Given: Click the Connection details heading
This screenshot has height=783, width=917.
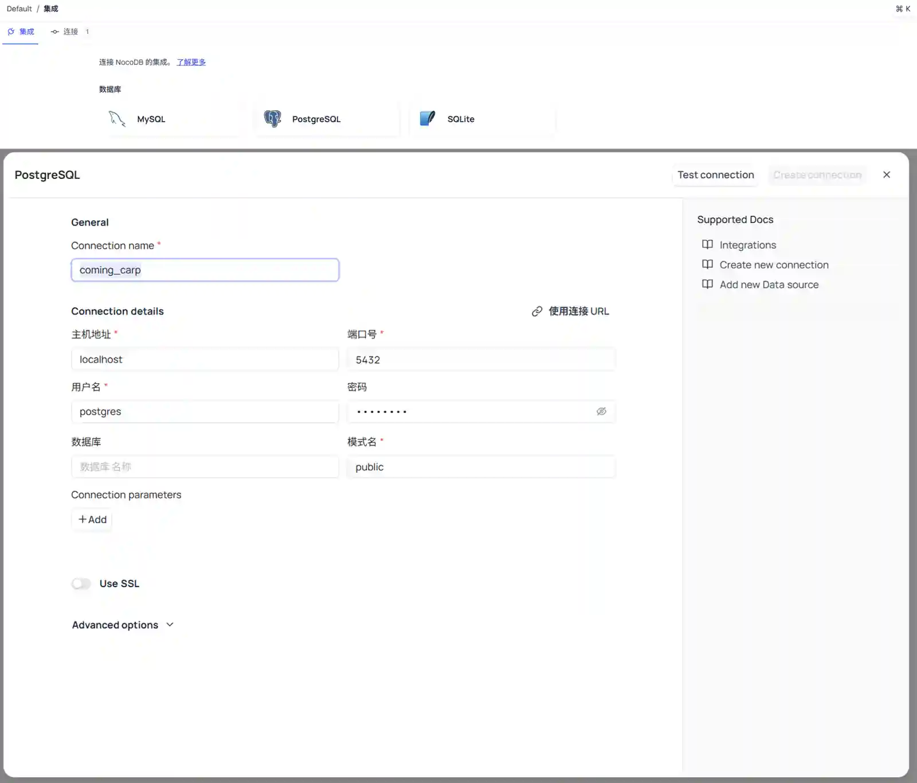Looking at the screenshot, I should [x=117, y=311].
